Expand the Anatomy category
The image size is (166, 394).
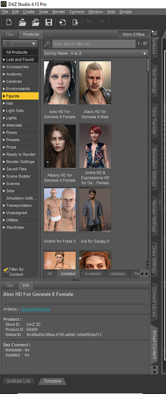pyautogui.click(x=4, y=74)
